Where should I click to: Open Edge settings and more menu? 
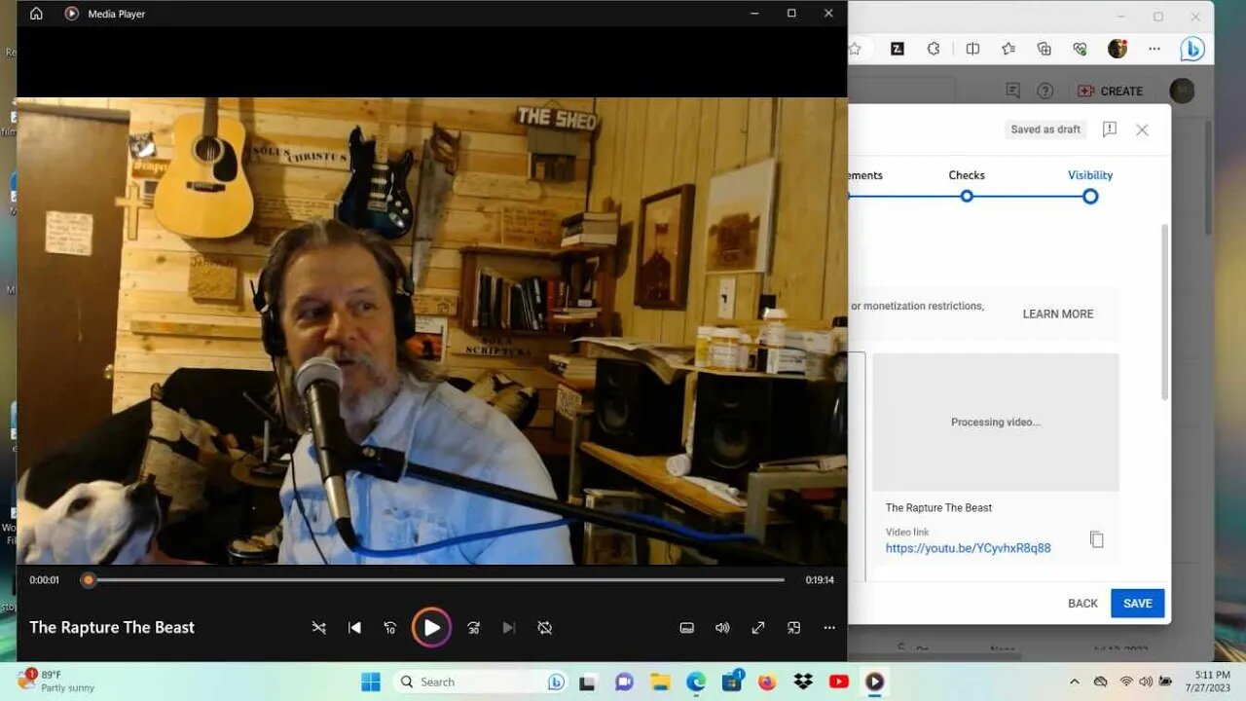point(1154,49)
